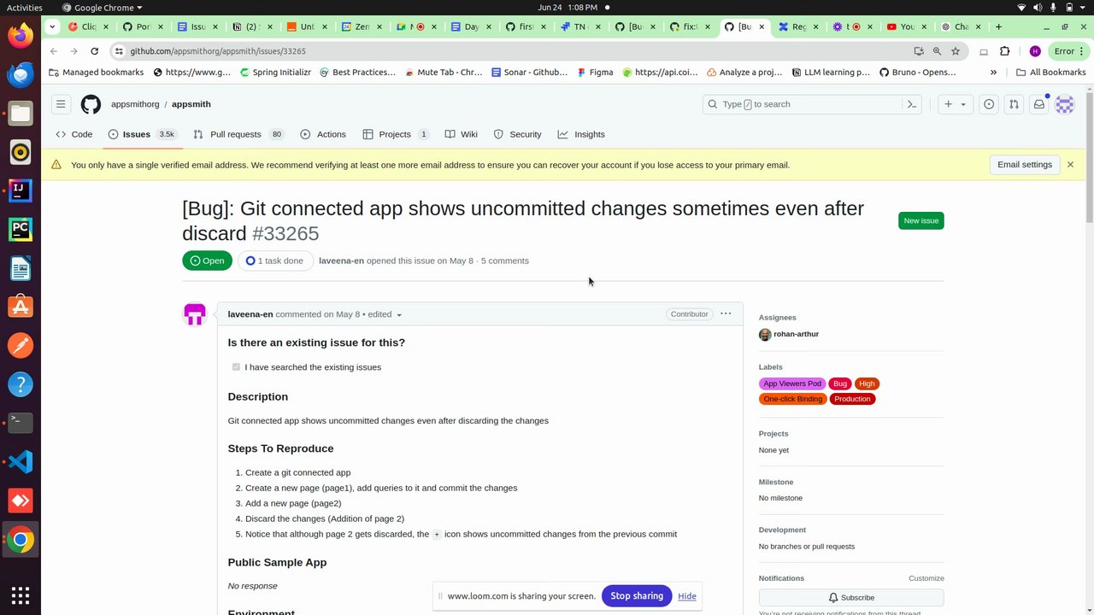The width and height of the screenshot is (1094, 615).
Task: Open Visual Studio Code from the dock
Action: [21, 461]
